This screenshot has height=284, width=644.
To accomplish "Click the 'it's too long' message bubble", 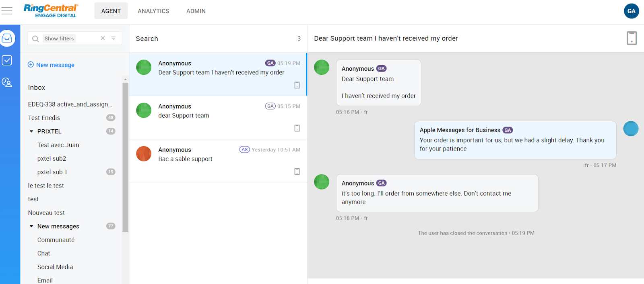I will pos(437,193).
